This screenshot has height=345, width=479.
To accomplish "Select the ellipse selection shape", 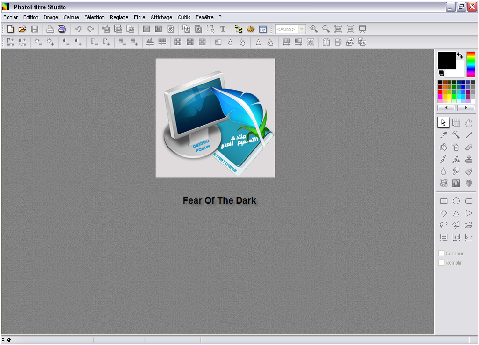I will point(456,201).
